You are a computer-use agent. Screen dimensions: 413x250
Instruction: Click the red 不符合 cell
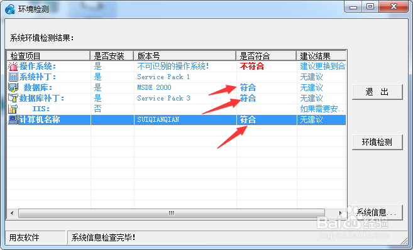[x=252, y=66]
